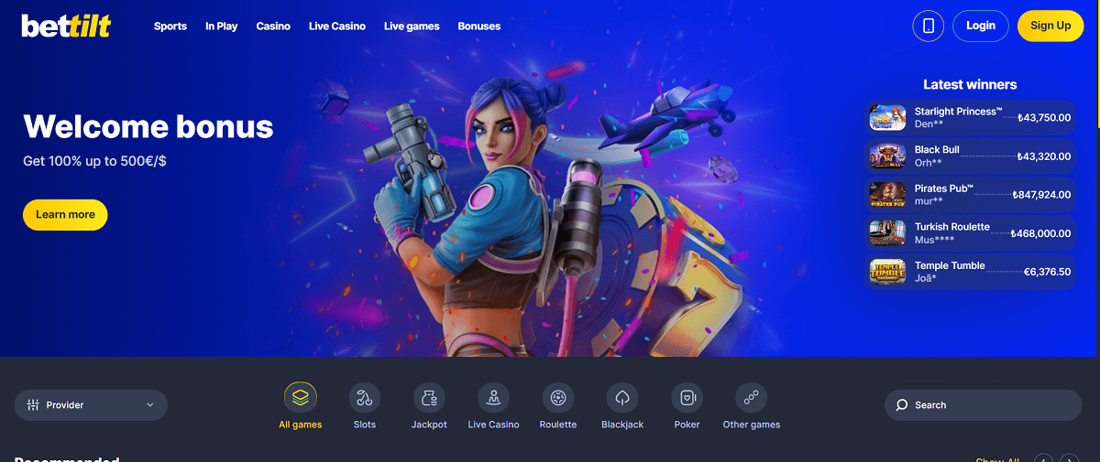Viewport: 1100px width, 462px height.
Task: Click the bettilt logo
Action: (x=66, y=26)
